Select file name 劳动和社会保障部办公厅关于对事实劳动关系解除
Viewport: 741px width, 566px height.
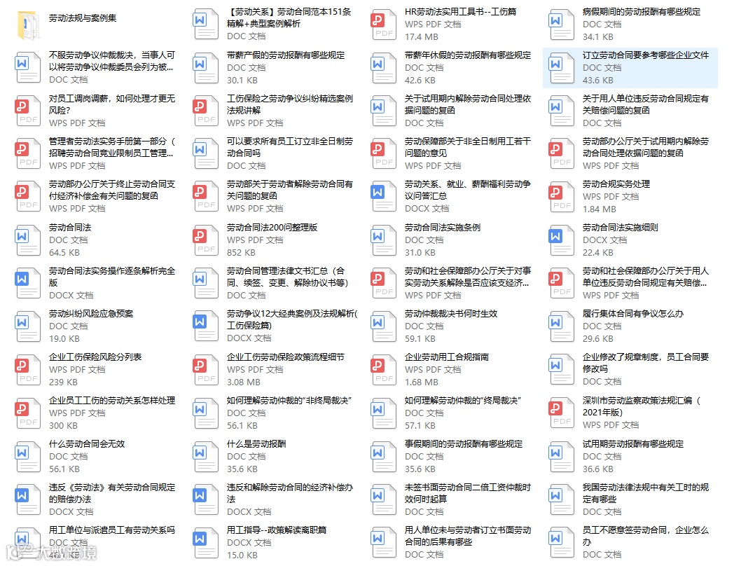[467, 277]
